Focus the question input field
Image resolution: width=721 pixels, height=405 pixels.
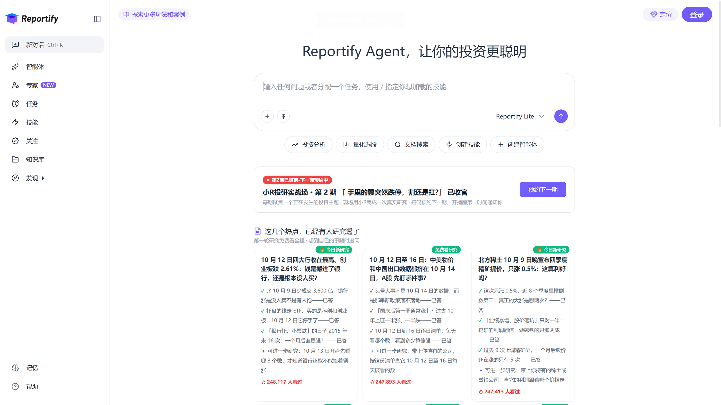pyautogui.click(x=414, y=87)
